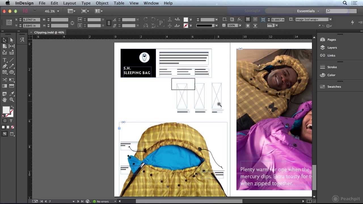This screenshot has height=204, width=363.
Task: Open the Pages panel
Action: [331, 40]
